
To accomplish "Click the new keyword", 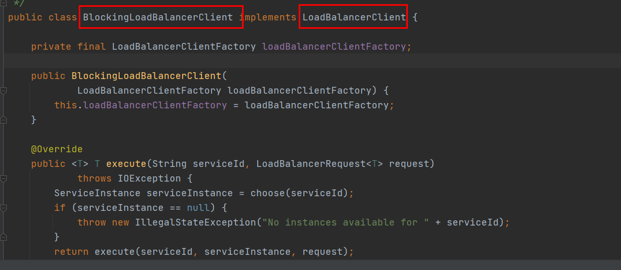I will click(120, 222).
